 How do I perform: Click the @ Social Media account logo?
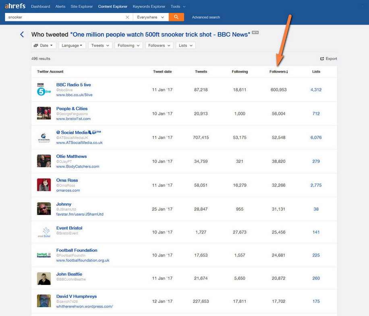click(44, 137)
